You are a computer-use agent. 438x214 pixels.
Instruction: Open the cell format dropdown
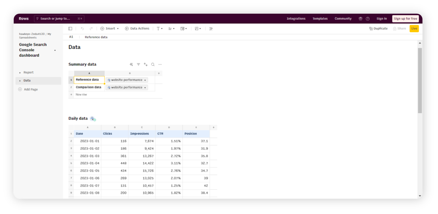pos(184,29)
